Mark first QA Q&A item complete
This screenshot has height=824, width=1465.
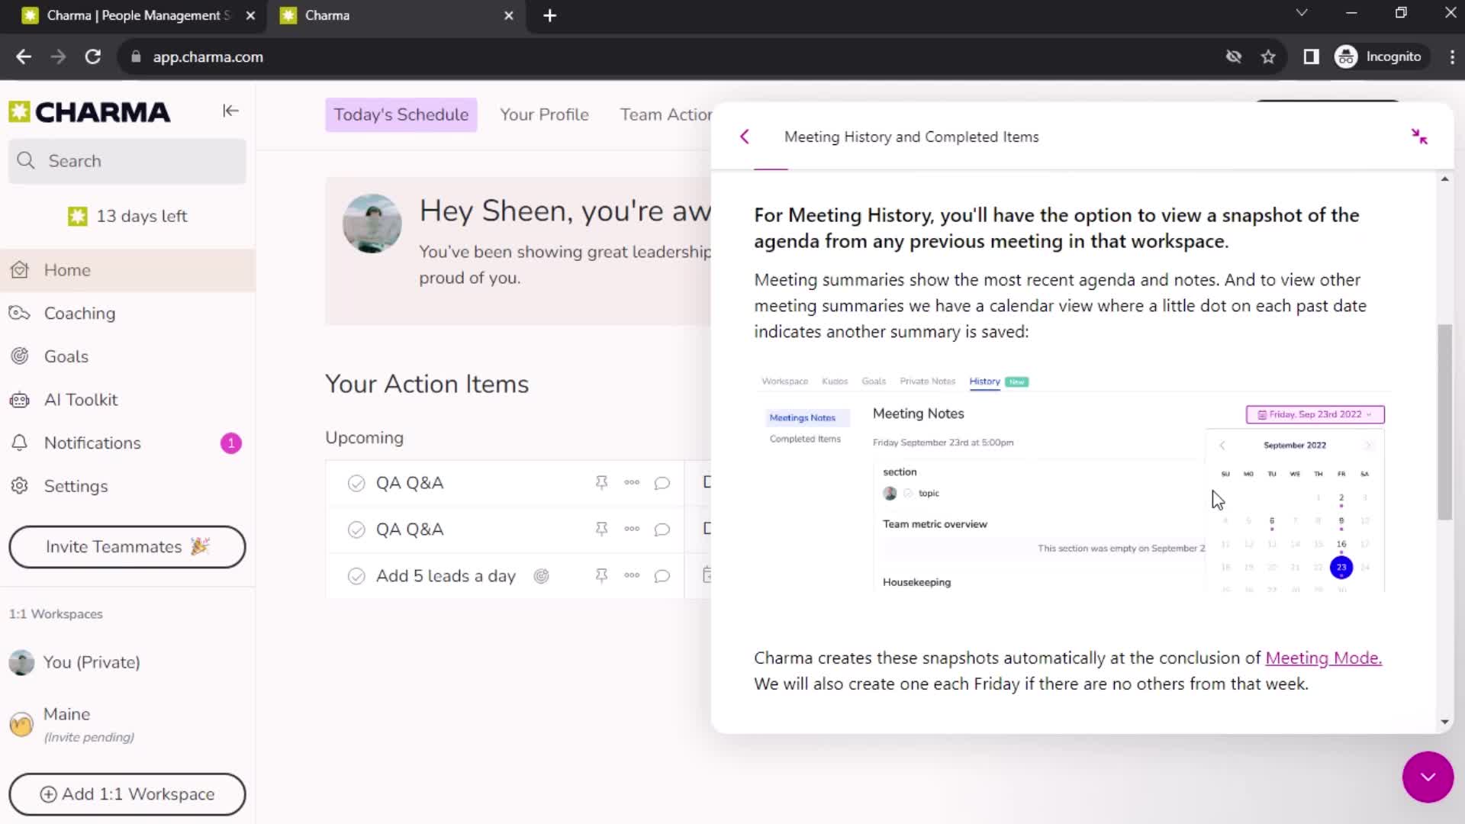356,483
